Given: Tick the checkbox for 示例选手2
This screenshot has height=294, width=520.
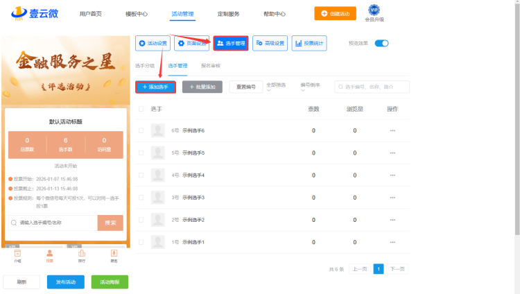Looking at the screenshot, I should 141,220.
